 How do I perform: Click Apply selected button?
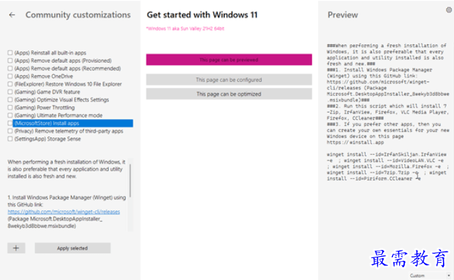[72, 248]
